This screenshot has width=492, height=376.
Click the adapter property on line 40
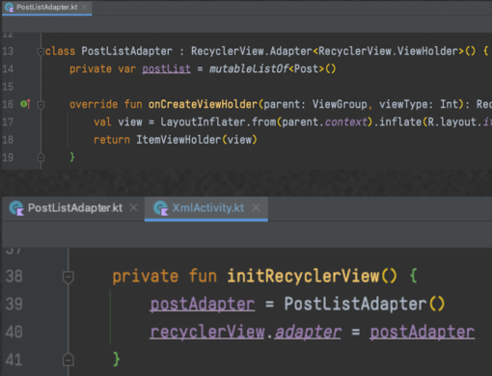[x=308, y=332]
